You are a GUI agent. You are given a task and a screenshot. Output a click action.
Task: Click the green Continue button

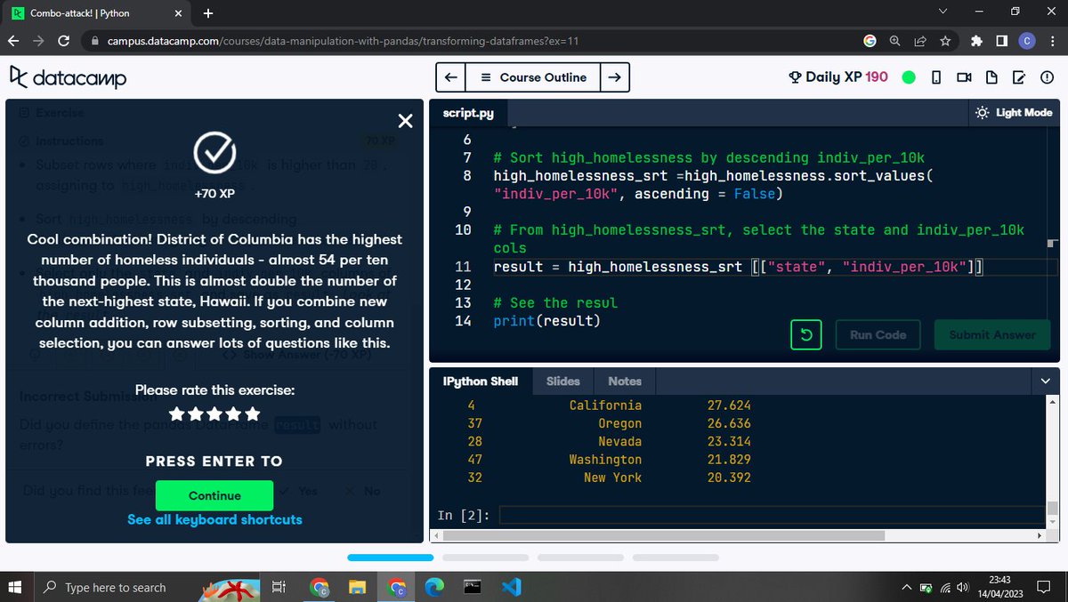click(x=214, y=495)
